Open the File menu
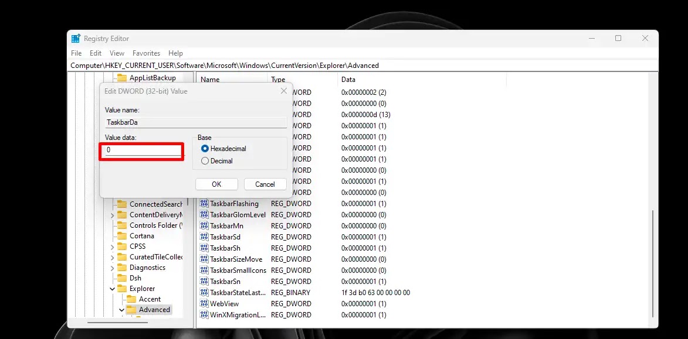 coord(76,53)
